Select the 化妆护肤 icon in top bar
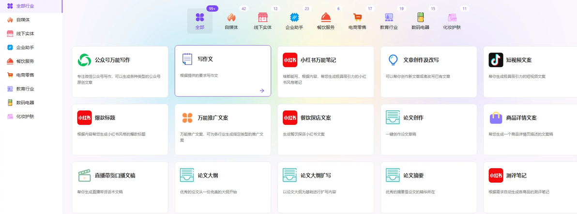Image resolution: width=577 pixels, height=214 pixels. click(x=452, y=17)
